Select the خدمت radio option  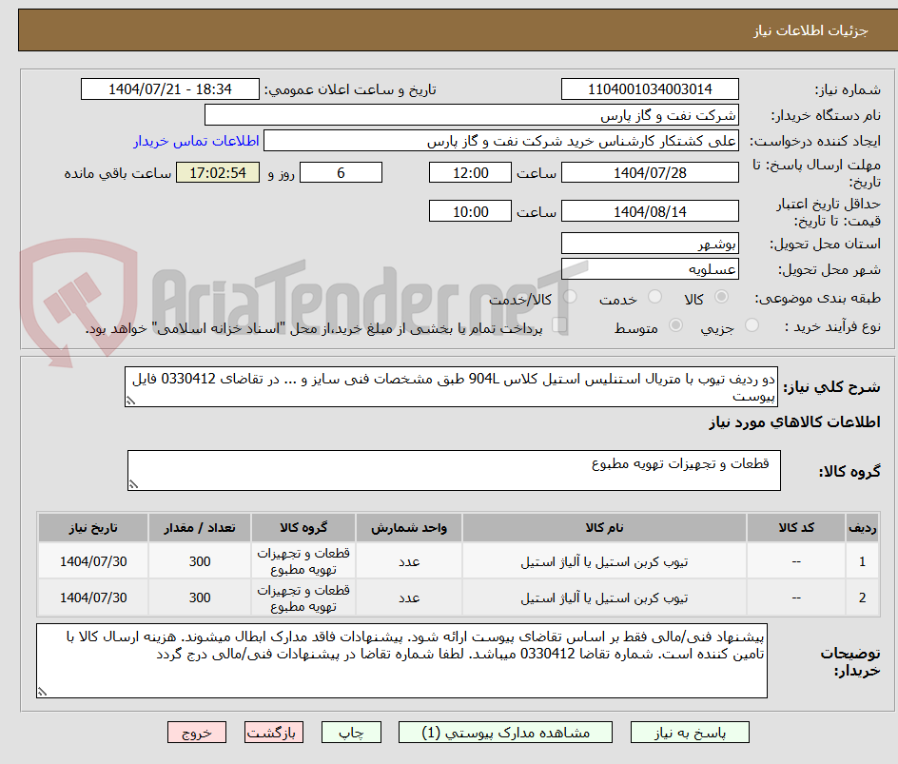tap(654, 297)
